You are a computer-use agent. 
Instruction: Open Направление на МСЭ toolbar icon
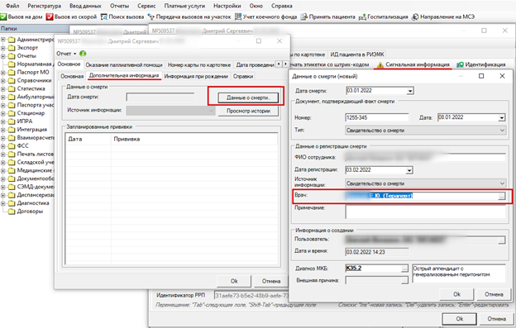coord(415,17)
